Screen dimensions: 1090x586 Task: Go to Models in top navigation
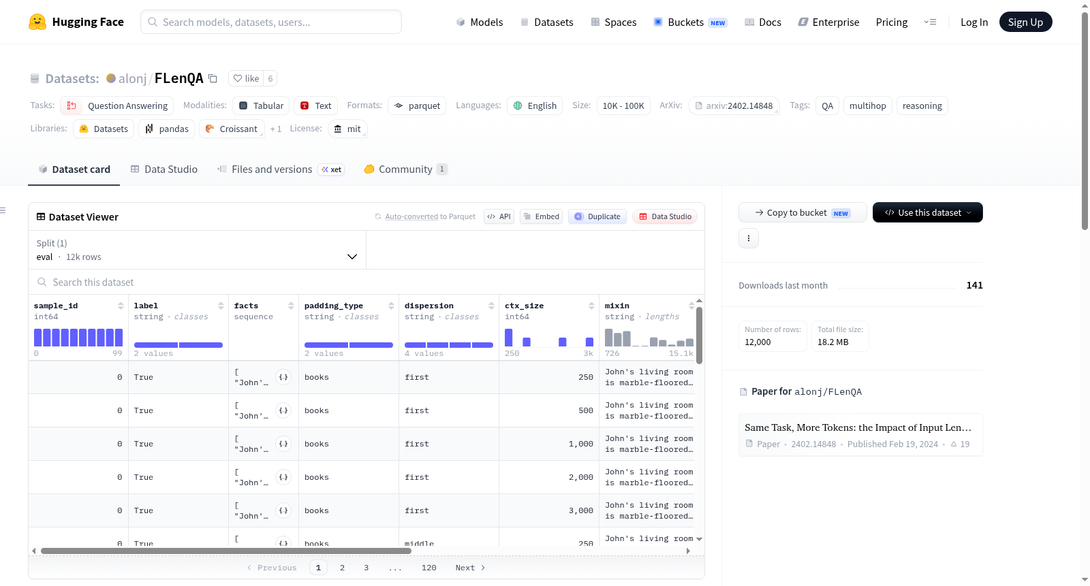tap(480, 22)
